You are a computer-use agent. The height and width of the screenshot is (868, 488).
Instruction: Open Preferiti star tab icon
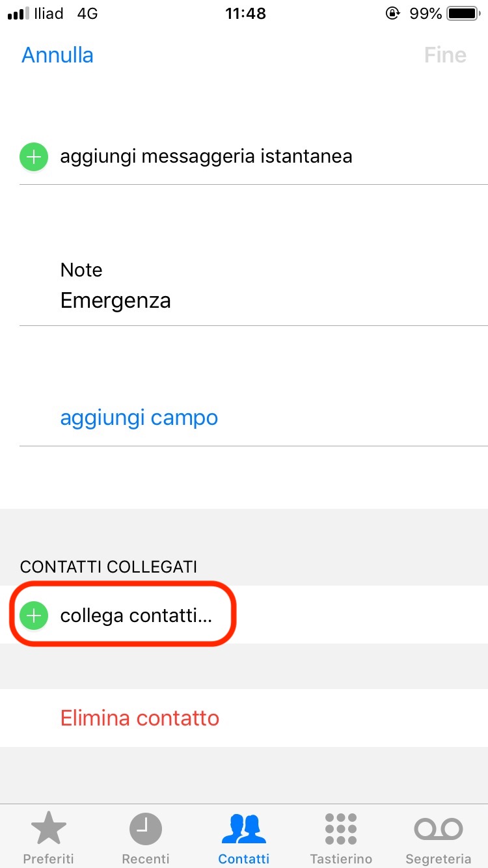click(49, 829)
